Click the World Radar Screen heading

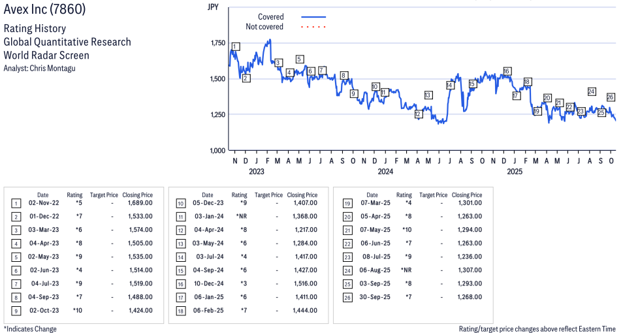pyautogui.click(x=46, y=55)
